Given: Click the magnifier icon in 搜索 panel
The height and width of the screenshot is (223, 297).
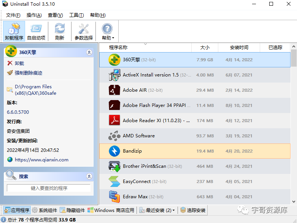Looking at the screenshot, I should click(11, 175).
